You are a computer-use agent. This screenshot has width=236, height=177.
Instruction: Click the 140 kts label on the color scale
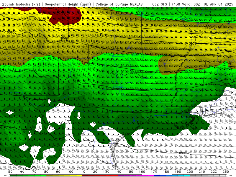pyautogui.click(x=118, y=172)
